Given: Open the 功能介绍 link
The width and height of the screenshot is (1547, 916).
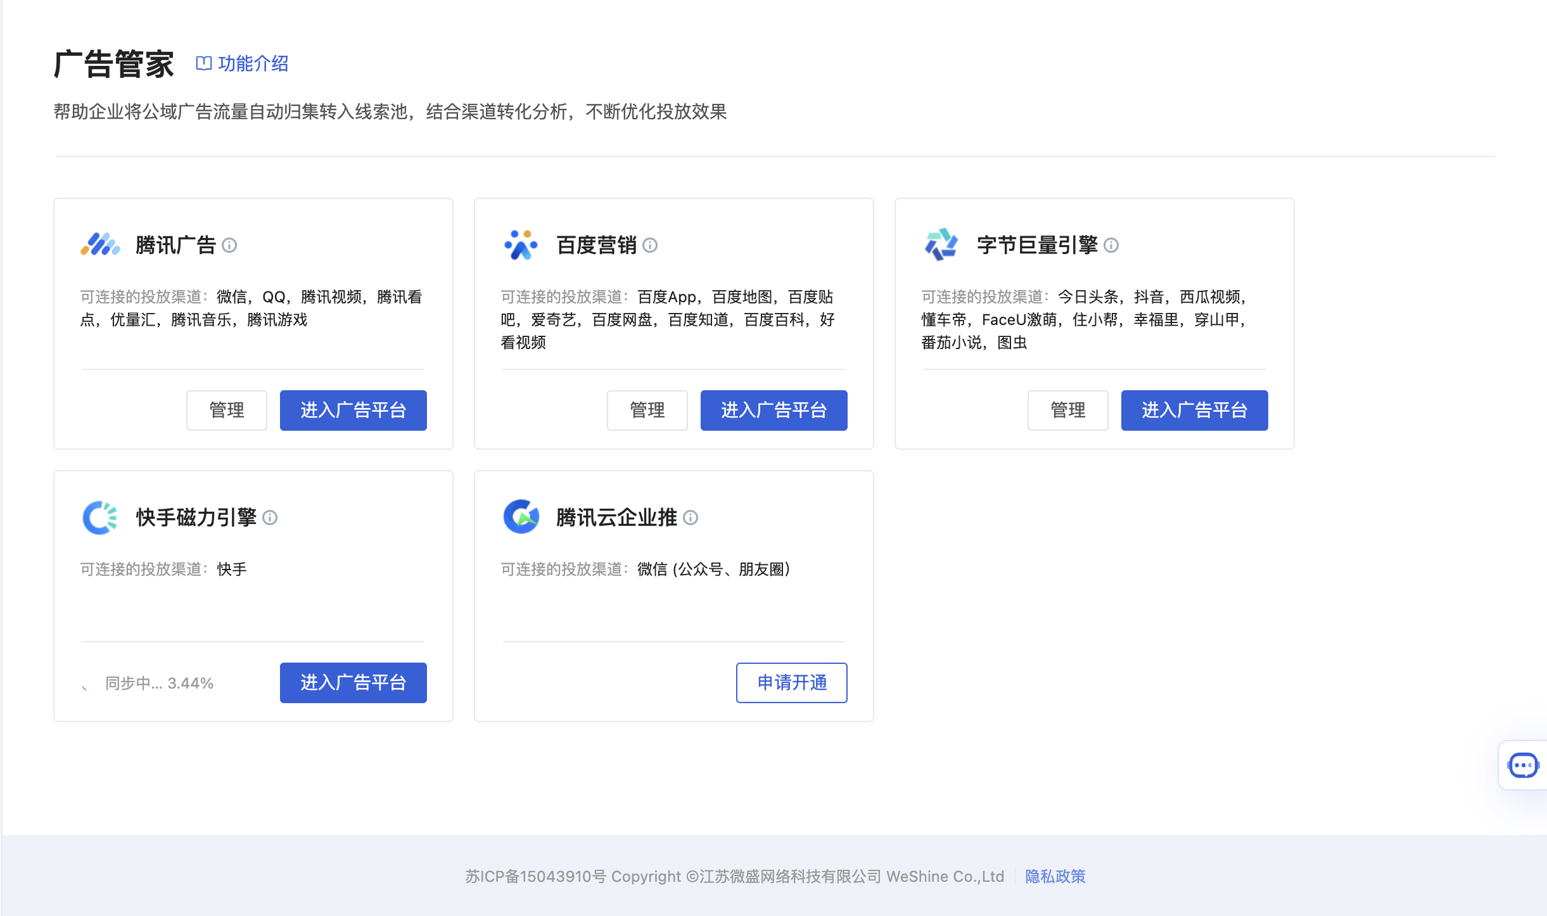Looking at the screenshot, I should (x=253, y=63).
